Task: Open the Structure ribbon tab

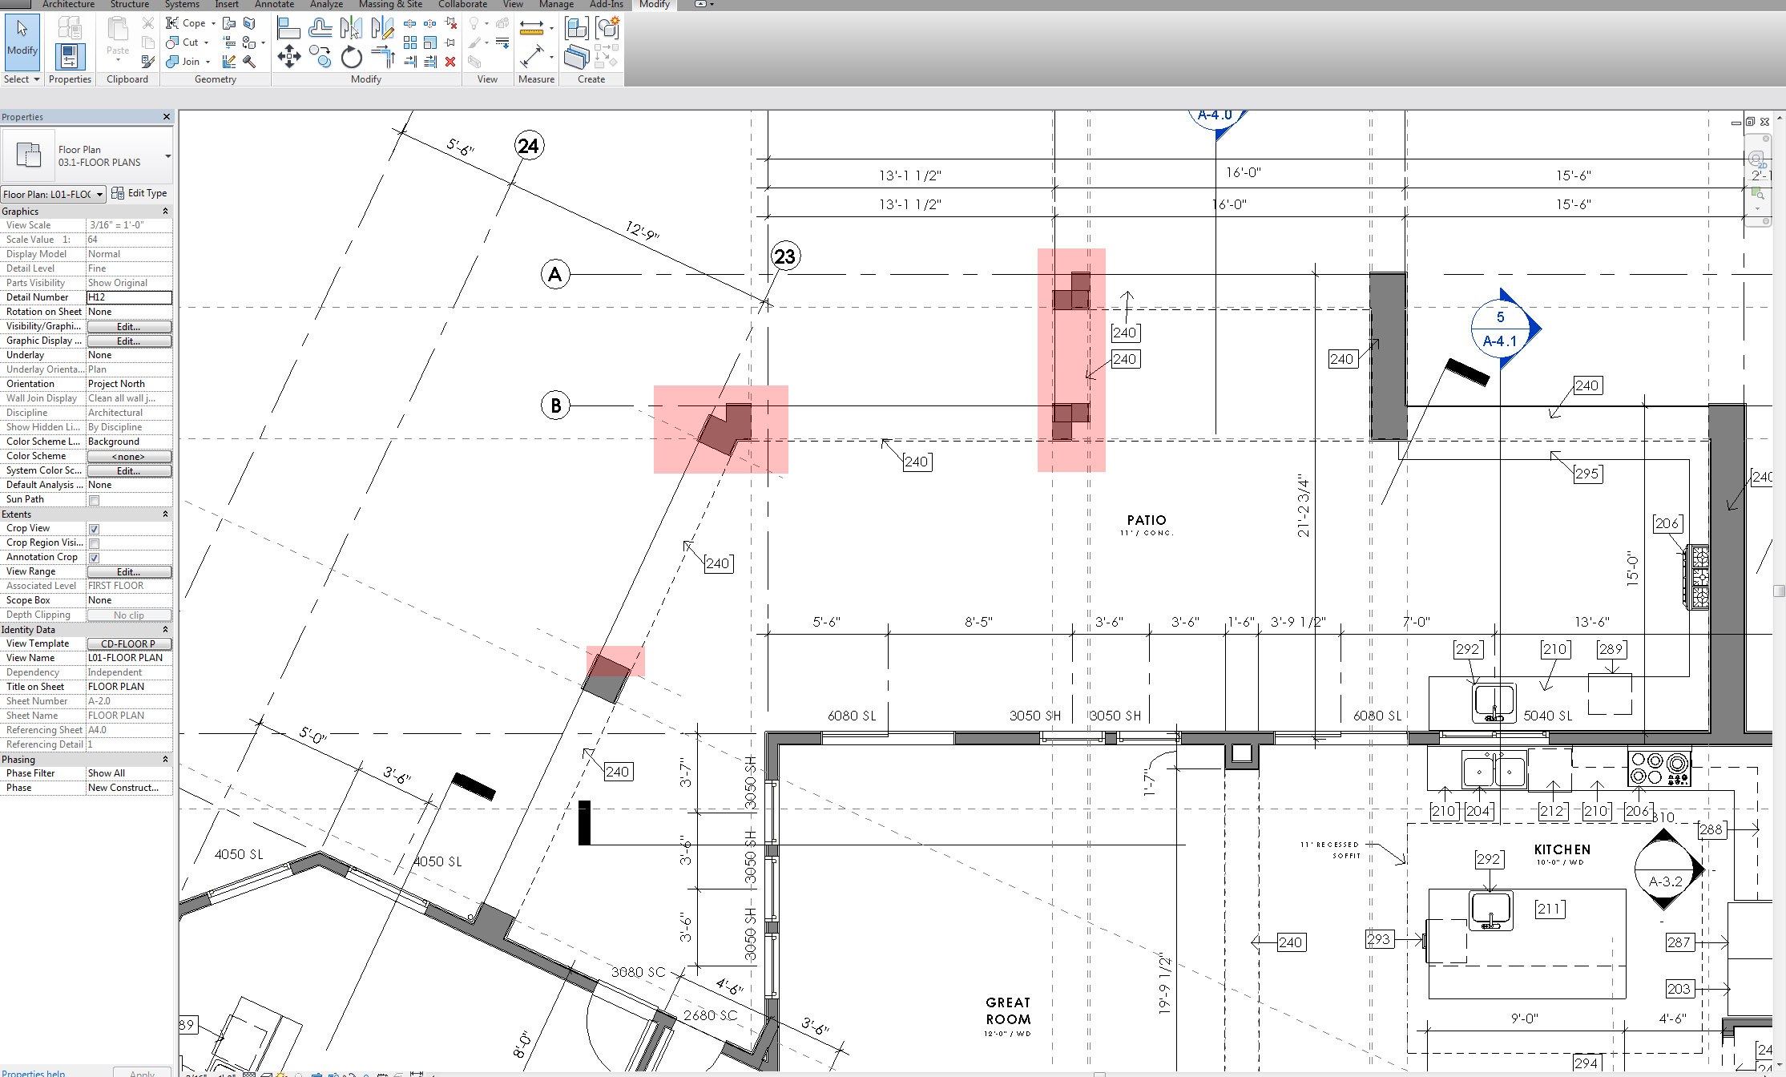Action: pos(130,5)
